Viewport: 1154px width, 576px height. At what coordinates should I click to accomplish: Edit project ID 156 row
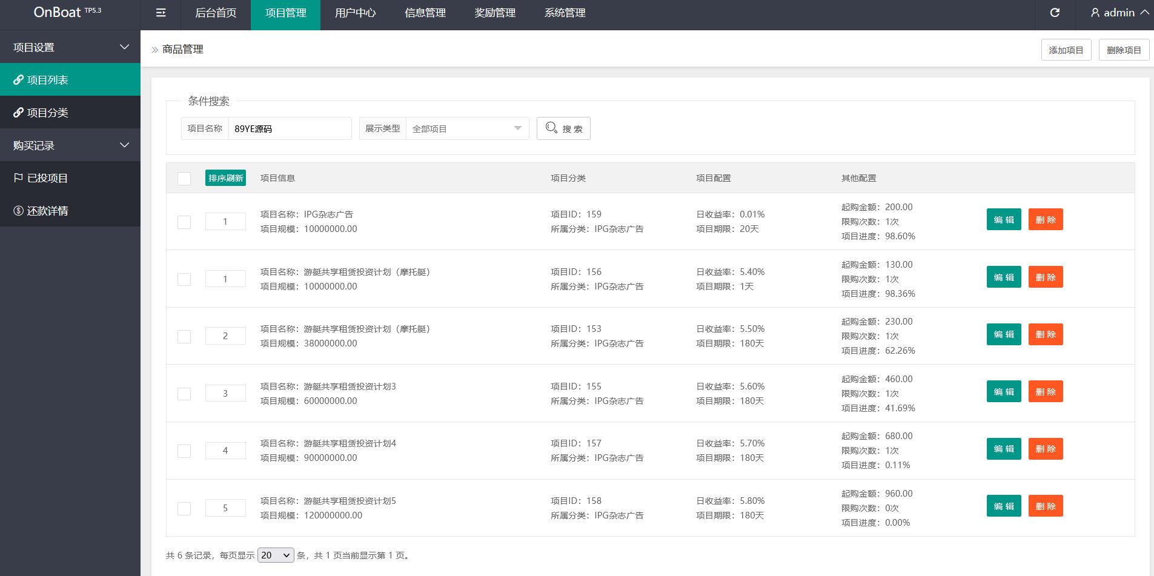(1004, 277)
